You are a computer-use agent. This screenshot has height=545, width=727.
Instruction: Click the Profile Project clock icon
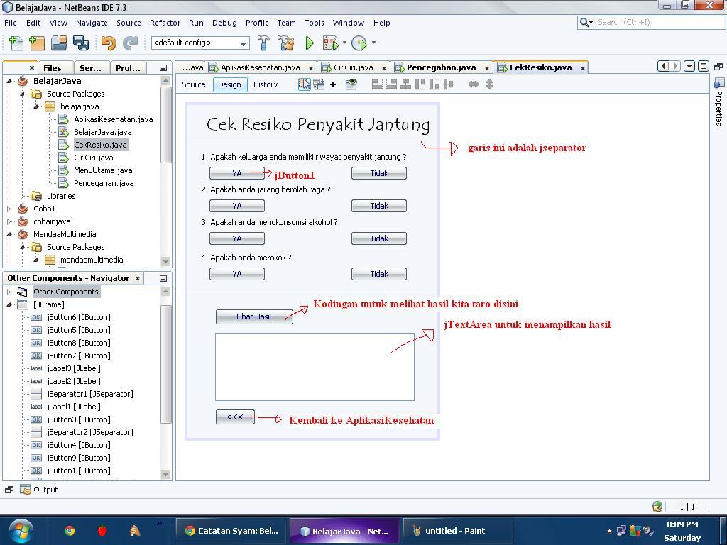pyautogui.click(x=359, y=43)
